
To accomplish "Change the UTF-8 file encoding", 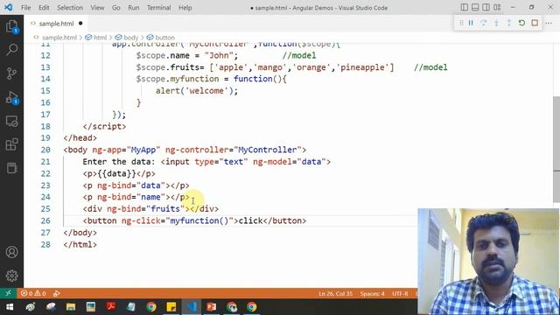I will pyautogui.click(x=400, y=294).
